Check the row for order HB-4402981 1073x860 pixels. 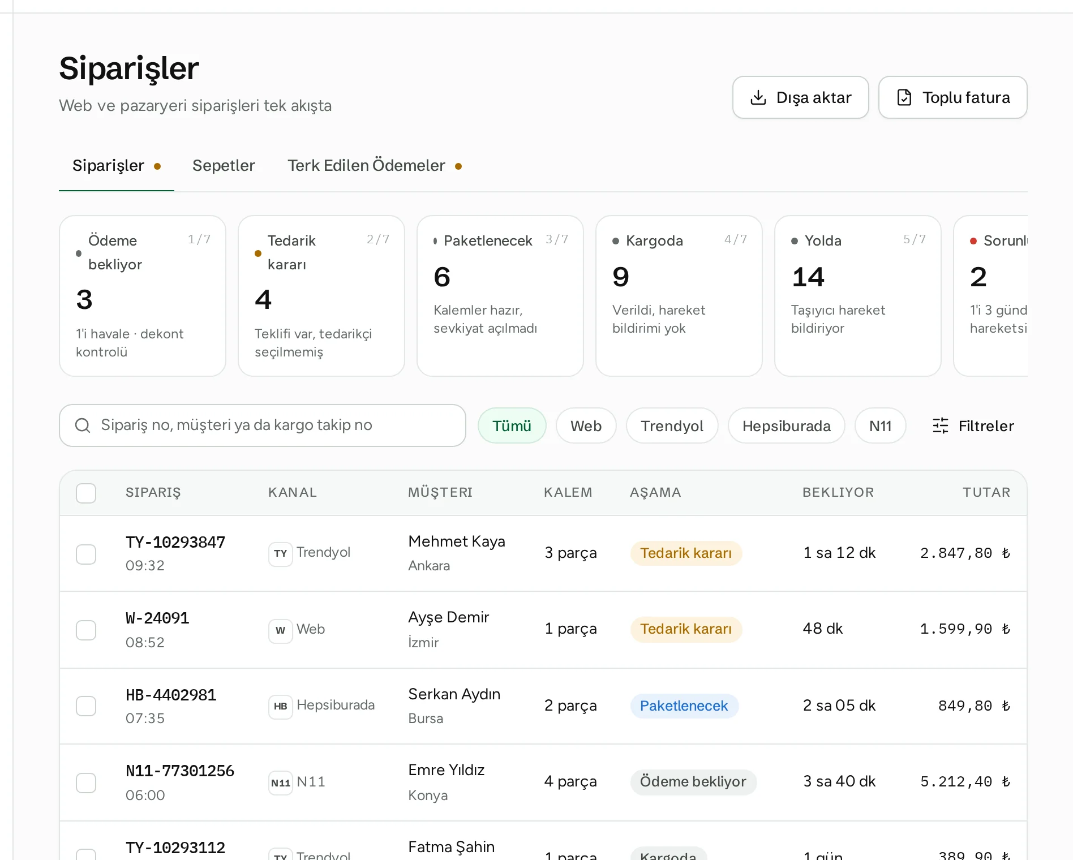pyautogui.click(x=86, y=706)
